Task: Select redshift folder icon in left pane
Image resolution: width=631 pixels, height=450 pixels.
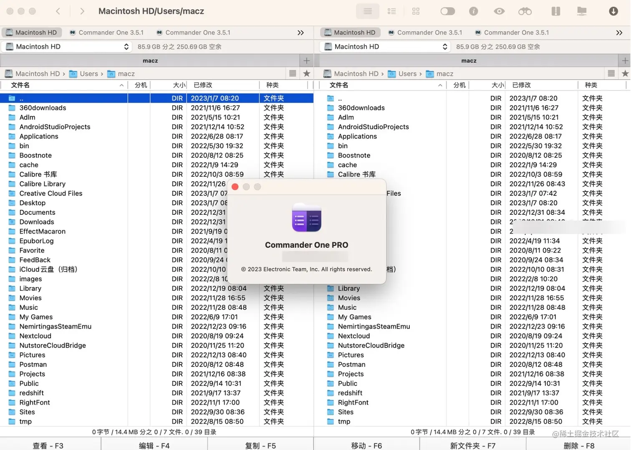Action: click(x=12, y=393)
